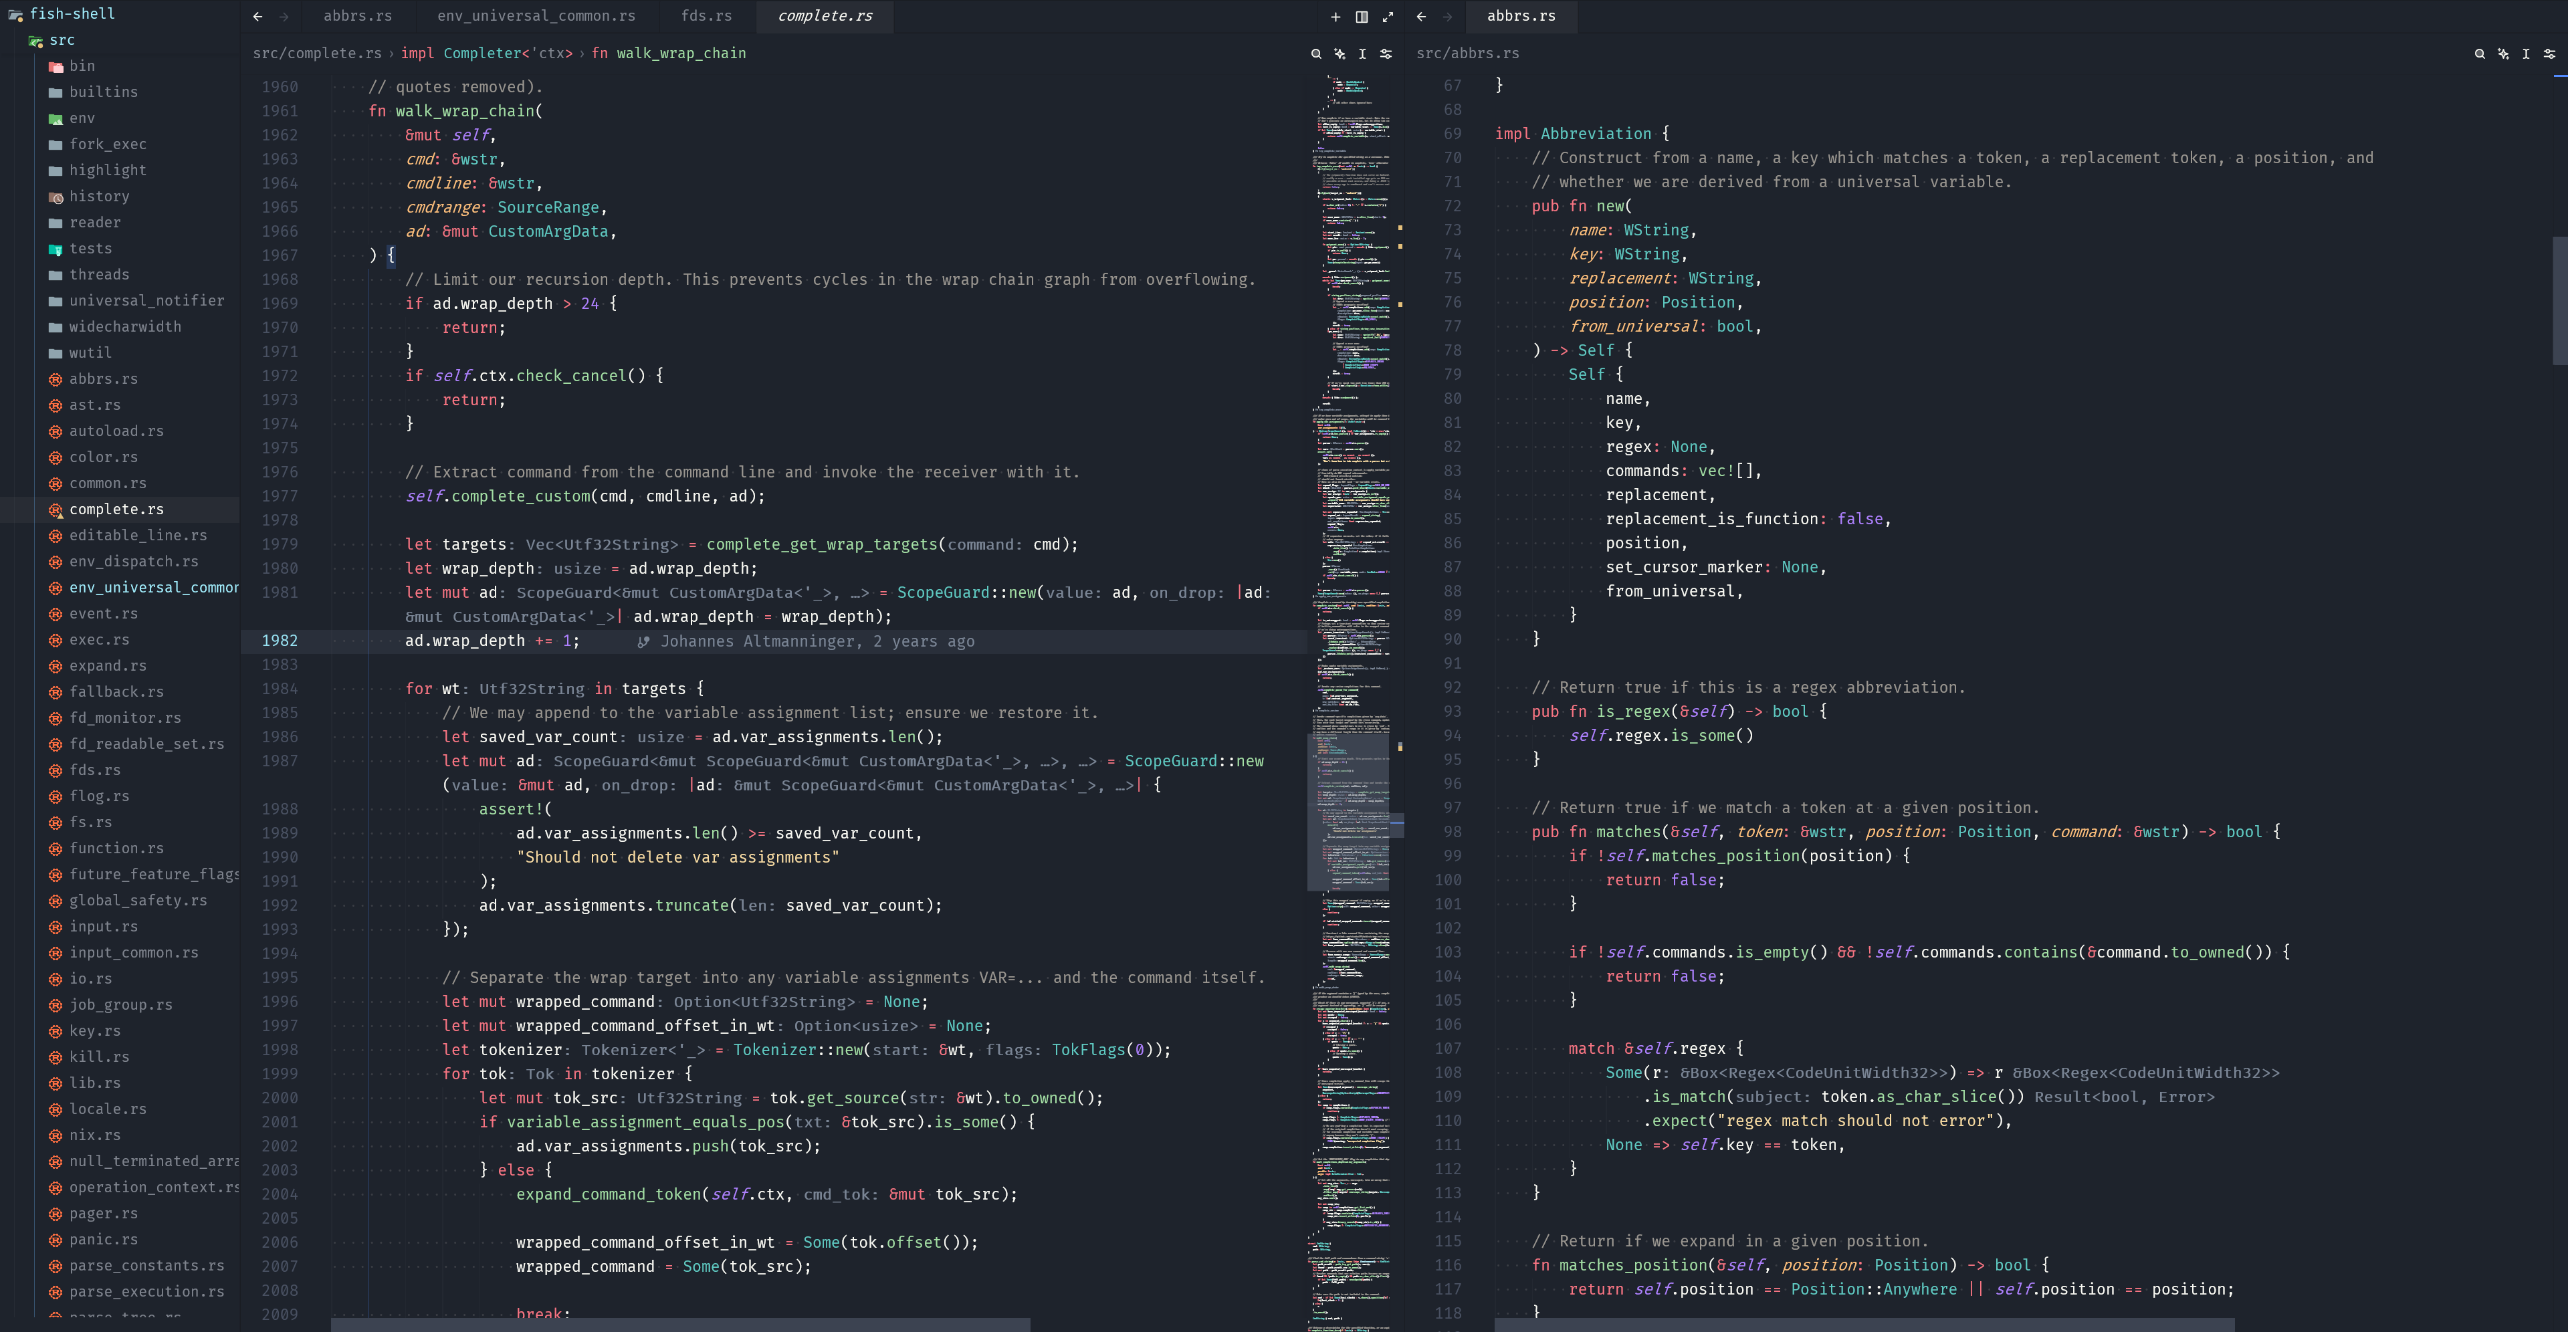Switch to env_universal_common.rs tab
This screenshot has width=2568, height=1332.
[536, 16]
